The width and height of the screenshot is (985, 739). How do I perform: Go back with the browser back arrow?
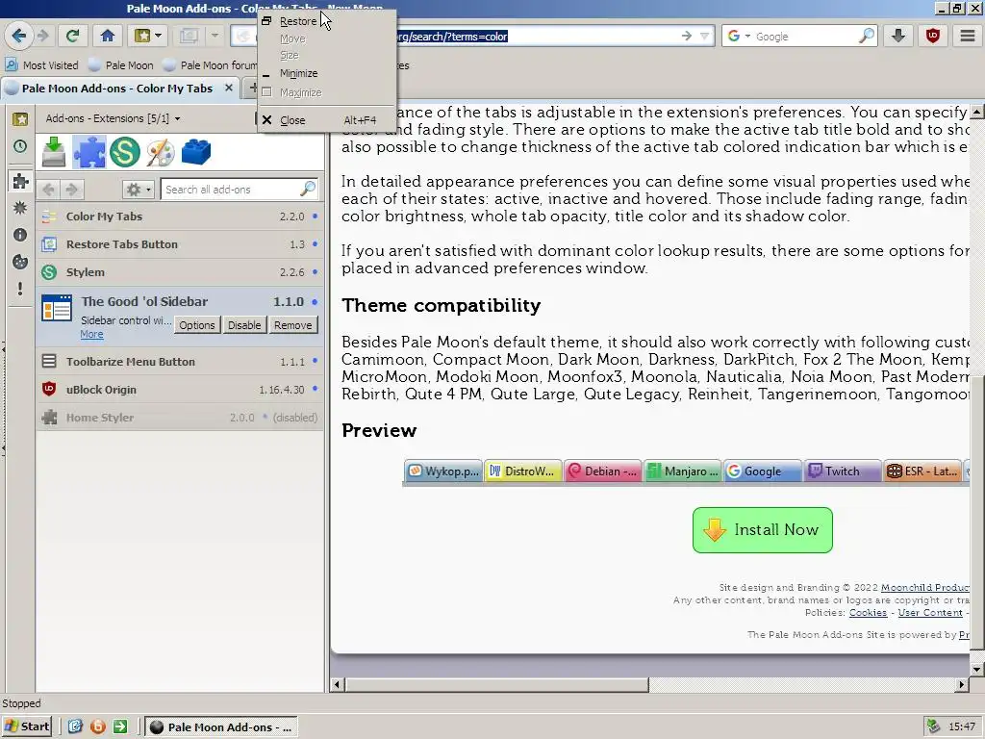tap(19, 36)
